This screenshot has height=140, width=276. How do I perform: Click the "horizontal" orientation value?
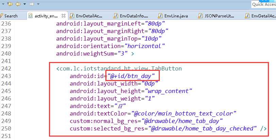click(145, 46)
